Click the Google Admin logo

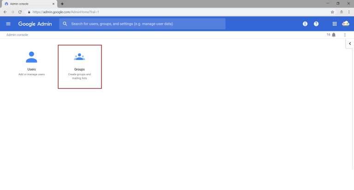(35, 24)
